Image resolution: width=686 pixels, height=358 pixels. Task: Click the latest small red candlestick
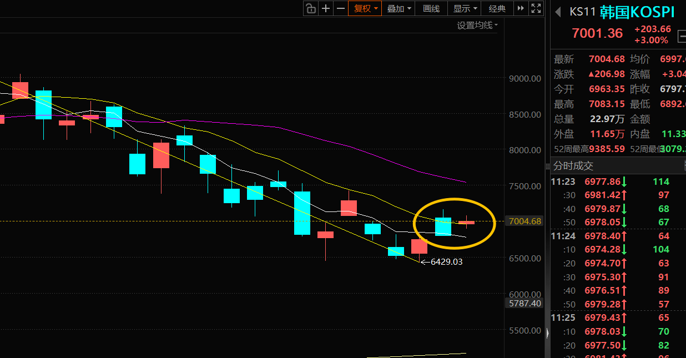(466, 222)
